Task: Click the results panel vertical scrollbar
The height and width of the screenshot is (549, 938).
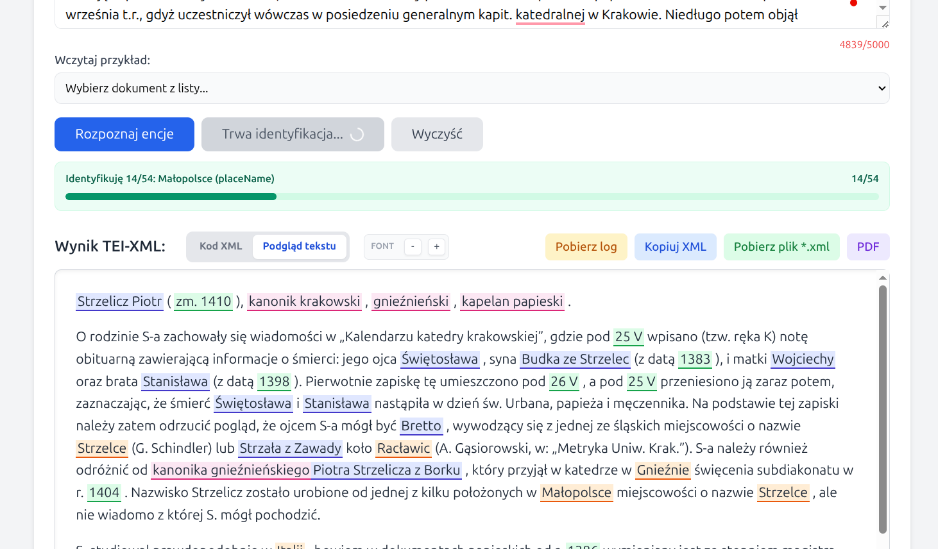Action: tap(883, 409)
